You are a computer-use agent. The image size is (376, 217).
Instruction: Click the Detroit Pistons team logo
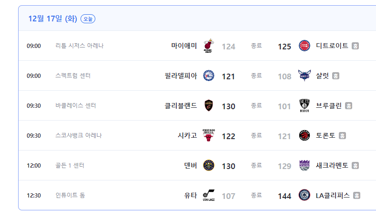tap(305, 46)
